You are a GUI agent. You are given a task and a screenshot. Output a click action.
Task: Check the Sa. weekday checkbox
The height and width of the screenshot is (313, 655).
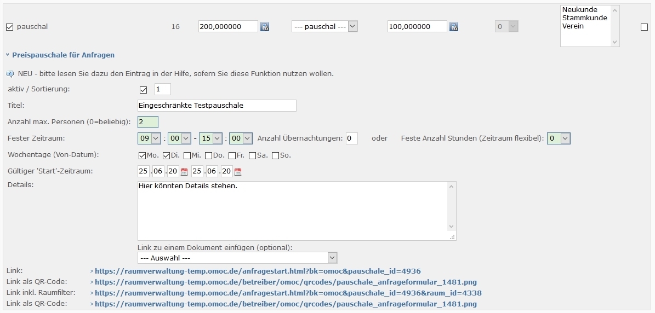tap(252, 156)
